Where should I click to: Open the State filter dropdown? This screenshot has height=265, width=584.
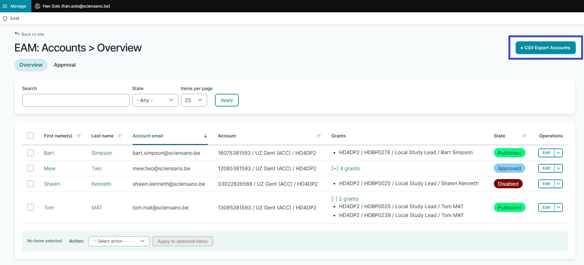(155, 100)
